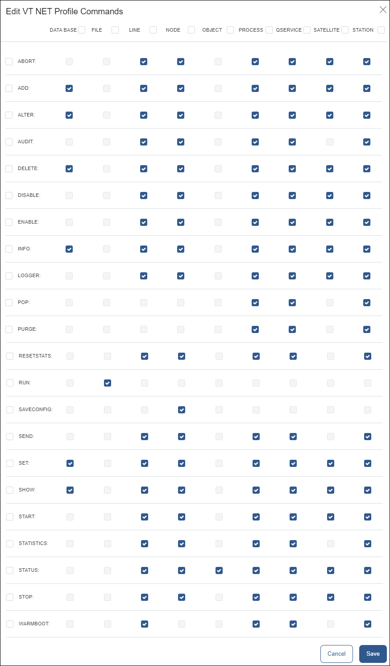Screen dimensions: 390x666
Task: Check the row selector beside PURGE
Action: pyautogui.click(x=9, y=329)
